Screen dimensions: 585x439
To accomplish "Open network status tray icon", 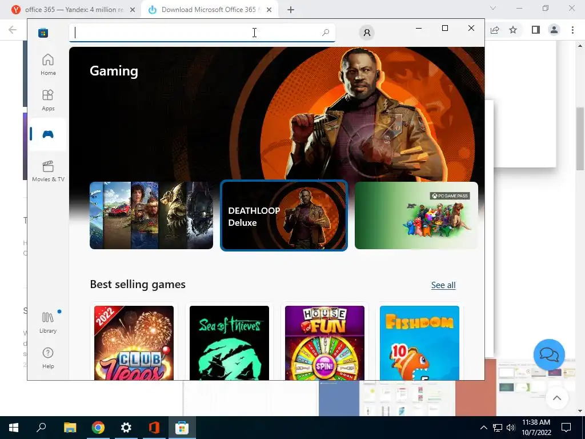I will tap(498, 428).
